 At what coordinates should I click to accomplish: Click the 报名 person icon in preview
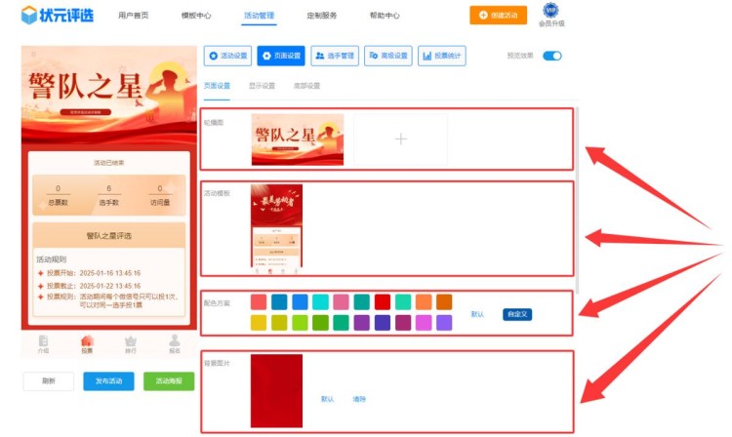[175, 340]
